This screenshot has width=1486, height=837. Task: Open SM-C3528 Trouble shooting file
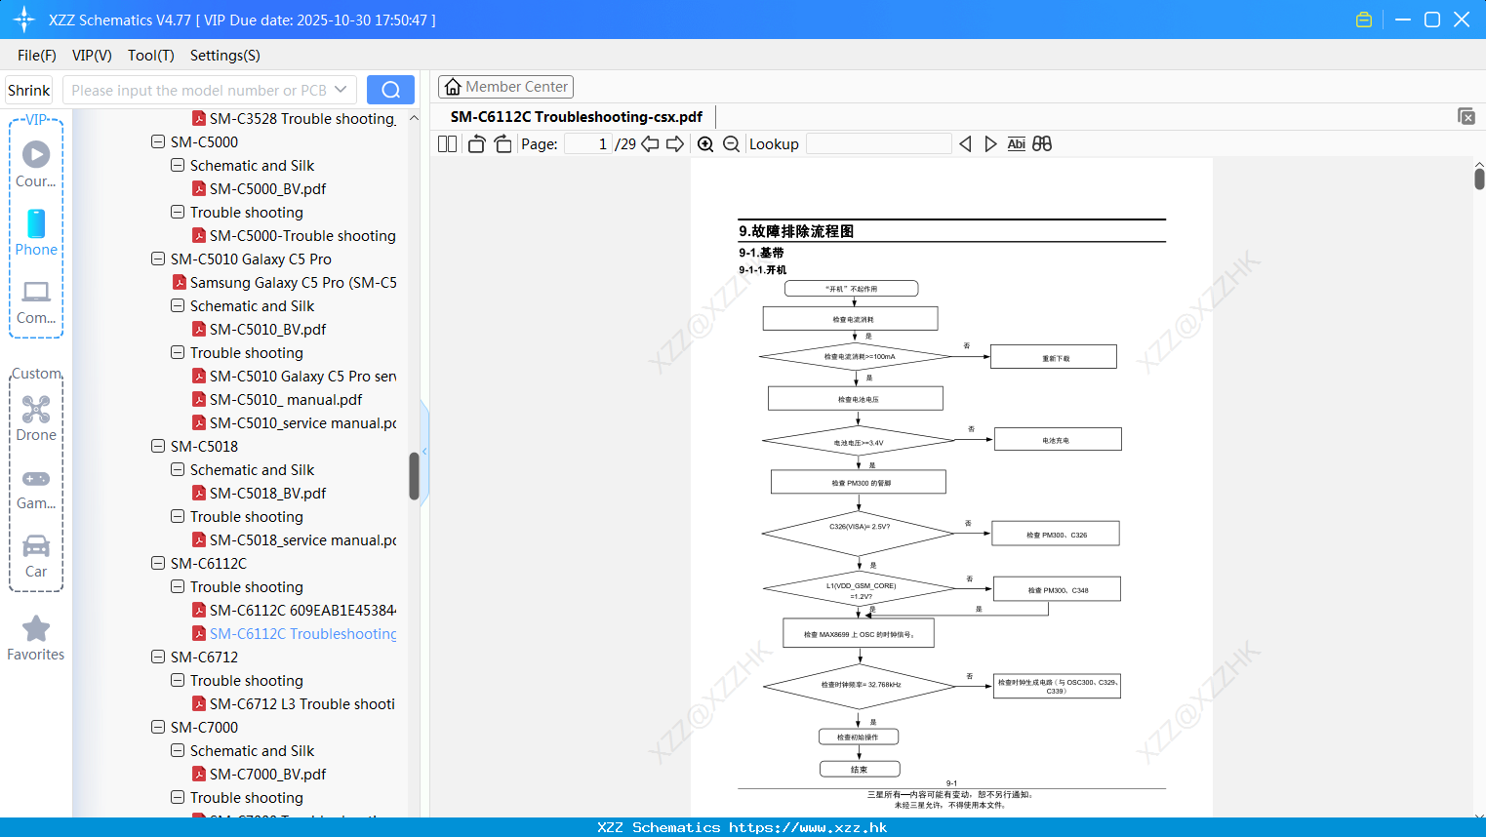[x=301, y=118]
